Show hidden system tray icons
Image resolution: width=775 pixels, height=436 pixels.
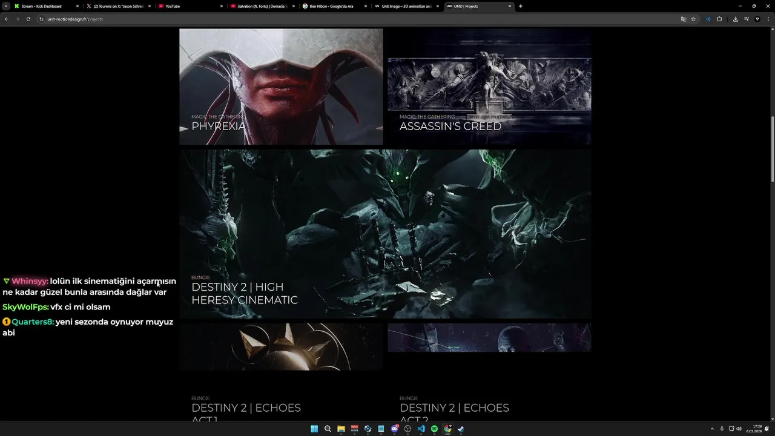tap(712, 429)
